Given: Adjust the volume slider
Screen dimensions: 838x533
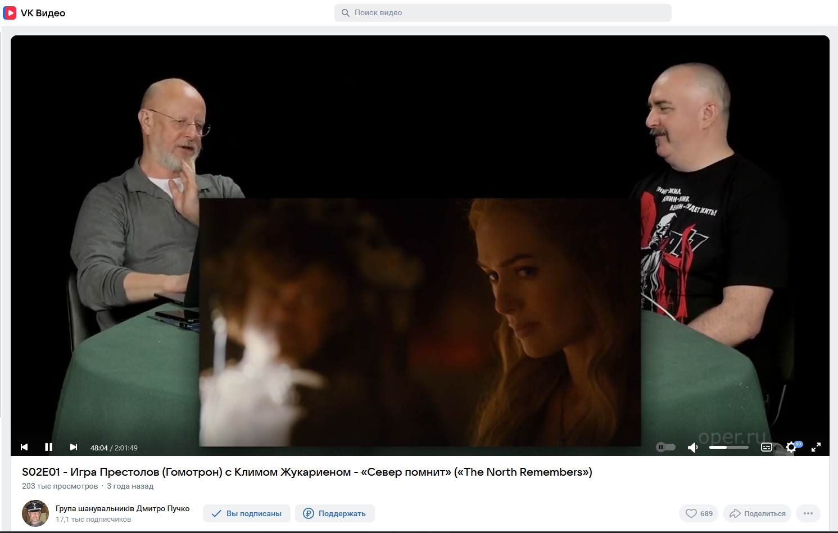Looking at the screenshot, I should 728,447.
